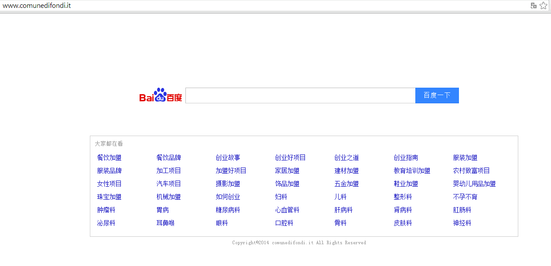The width and height of the screenshot is (551, 266).
Task: Open the 服装品牌 link
Action: (110, 171)
